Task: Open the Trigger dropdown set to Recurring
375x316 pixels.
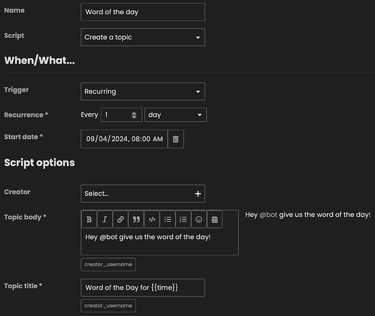Action: (x=143, y=92)
